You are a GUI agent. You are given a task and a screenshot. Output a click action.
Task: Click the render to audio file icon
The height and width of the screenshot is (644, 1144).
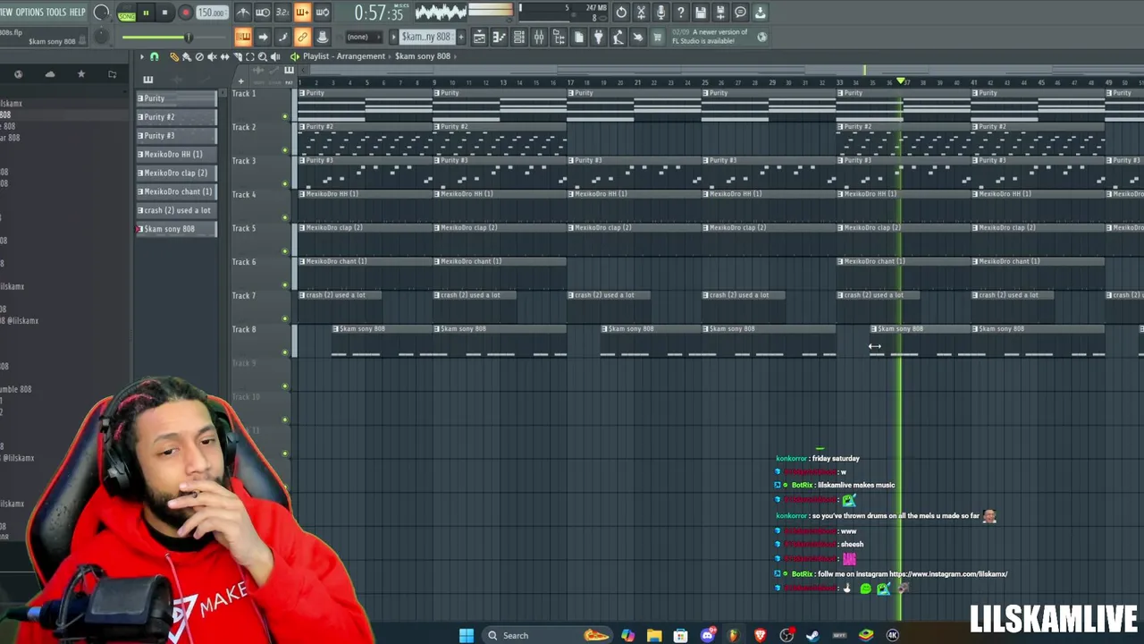pyautogui.click(x=719, y=13)
